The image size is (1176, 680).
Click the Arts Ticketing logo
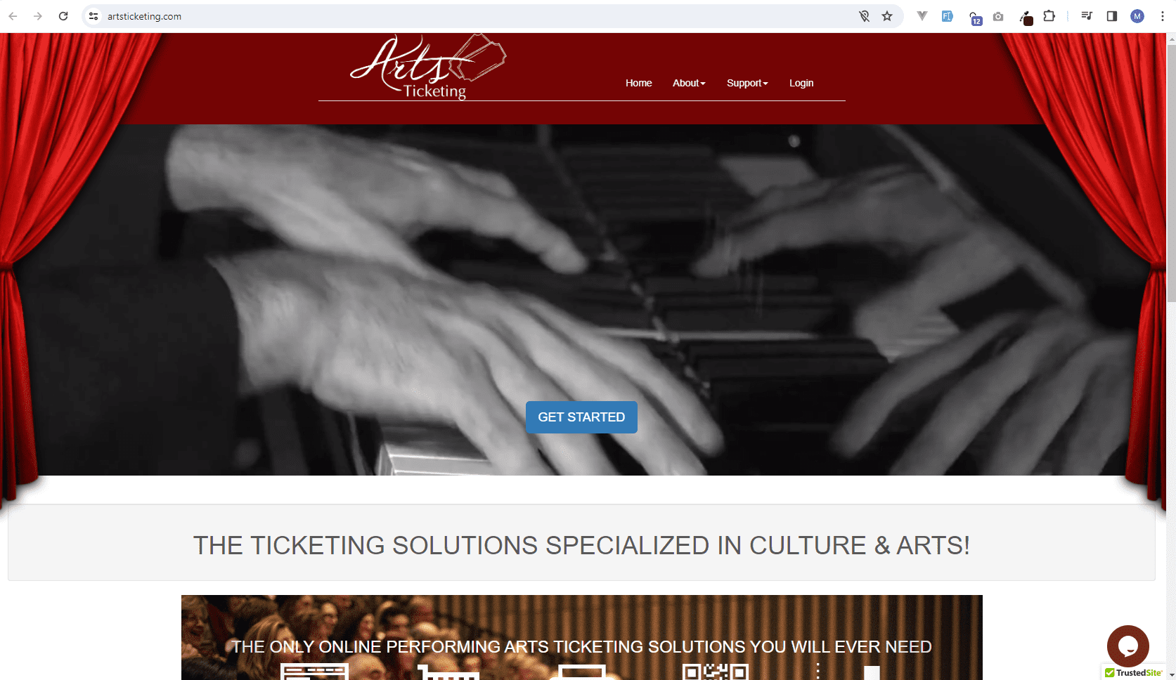pos(428,67)
